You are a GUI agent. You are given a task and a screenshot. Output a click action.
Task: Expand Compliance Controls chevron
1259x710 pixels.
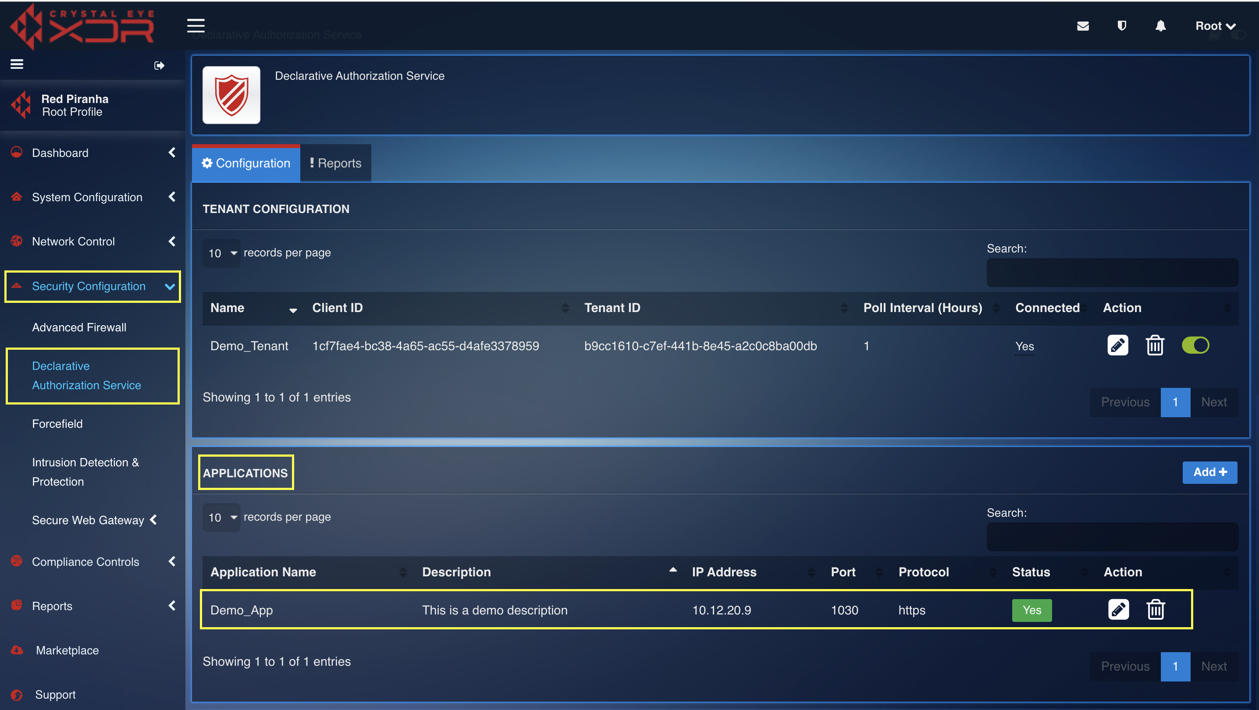coord(172,561)
